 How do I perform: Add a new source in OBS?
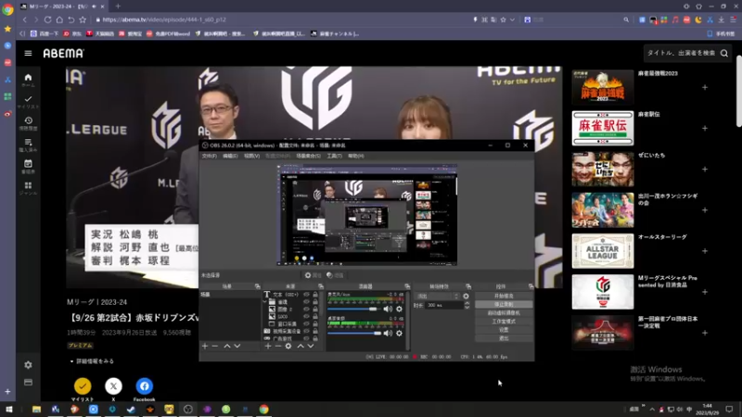[268, 346]
